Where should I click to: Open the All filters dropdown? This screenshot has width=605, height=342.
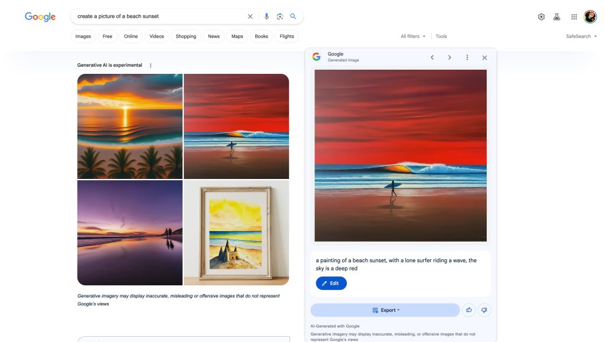413,37
